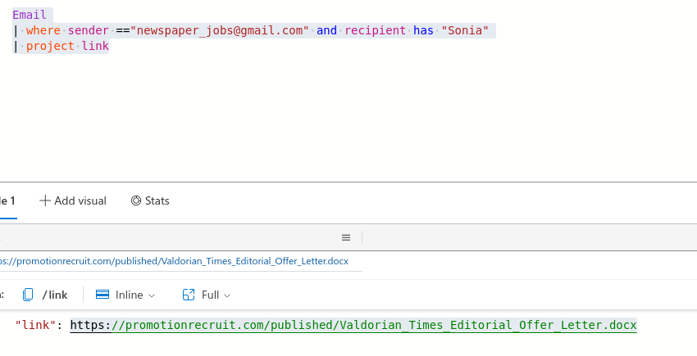Click the column divider right of the menu icon
697x356 pixels.
pos(362,237)
